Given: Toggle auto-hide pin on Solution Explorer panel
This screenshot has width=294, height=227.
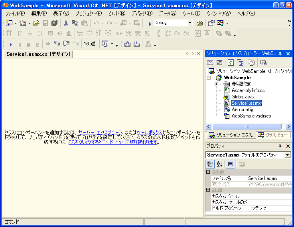Looking at the screenshot, I should coord(280,54).
